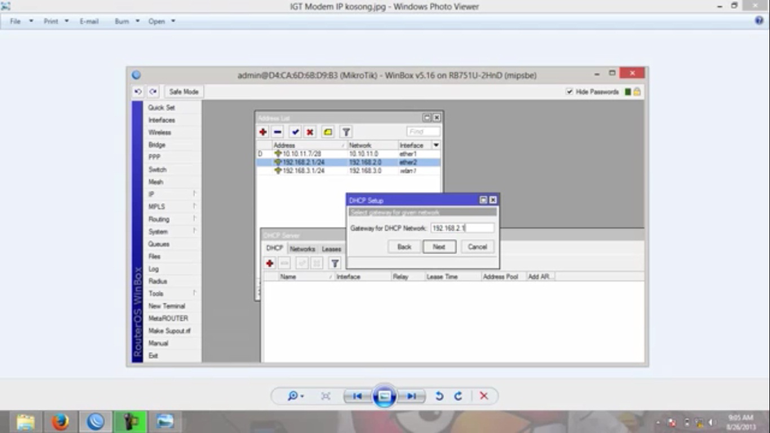Open the Photo Viewer taskbar icon
Screen dimensions: 770x433
tap(165, 422)
